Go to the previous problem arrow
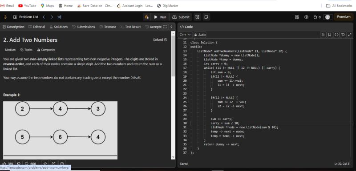The width and height of the screenshot is (356, 171). tap(44, 17)
